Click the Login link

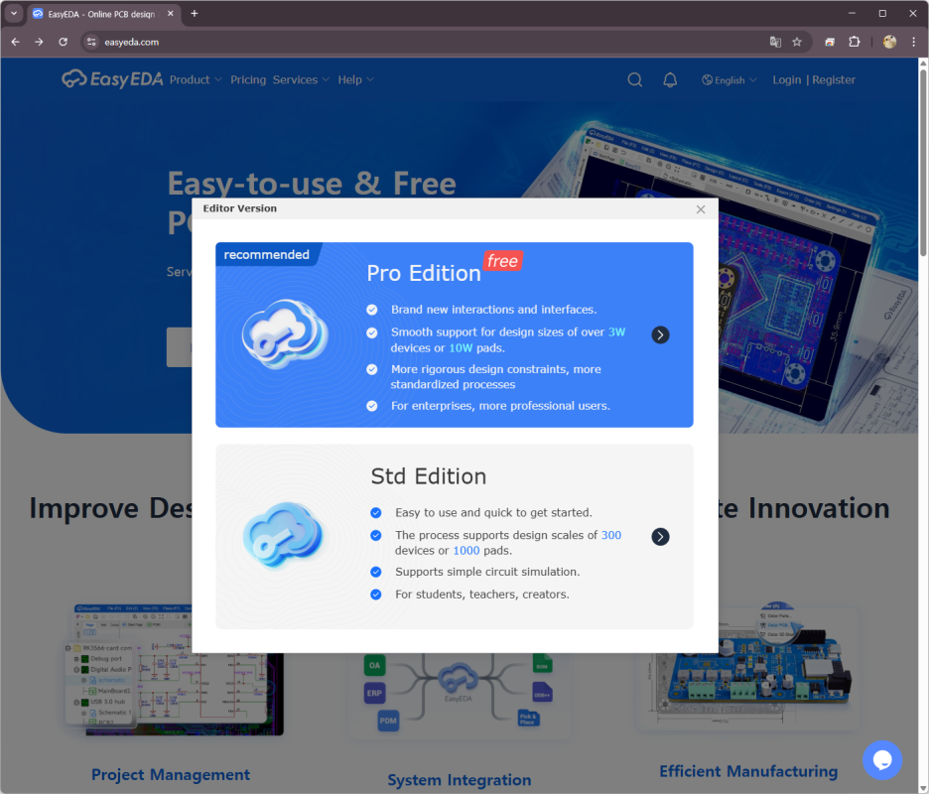(x=786, y=80)
